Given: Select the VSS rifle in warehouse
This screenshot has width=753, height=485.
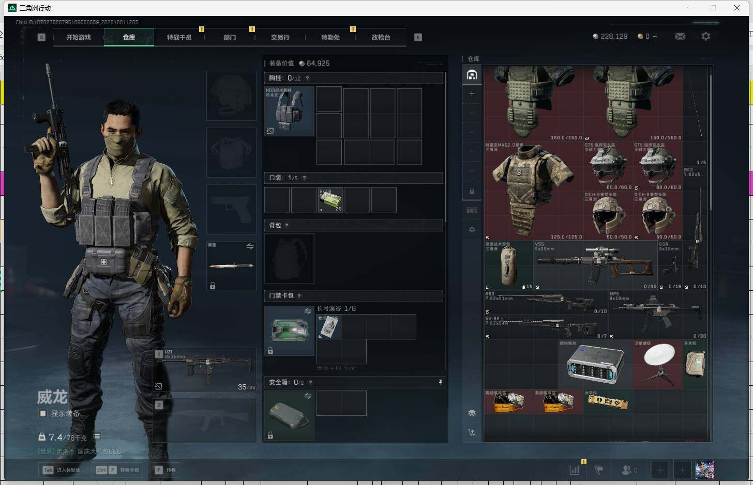Looking at the screenshot, I should (x=595, y=265).
